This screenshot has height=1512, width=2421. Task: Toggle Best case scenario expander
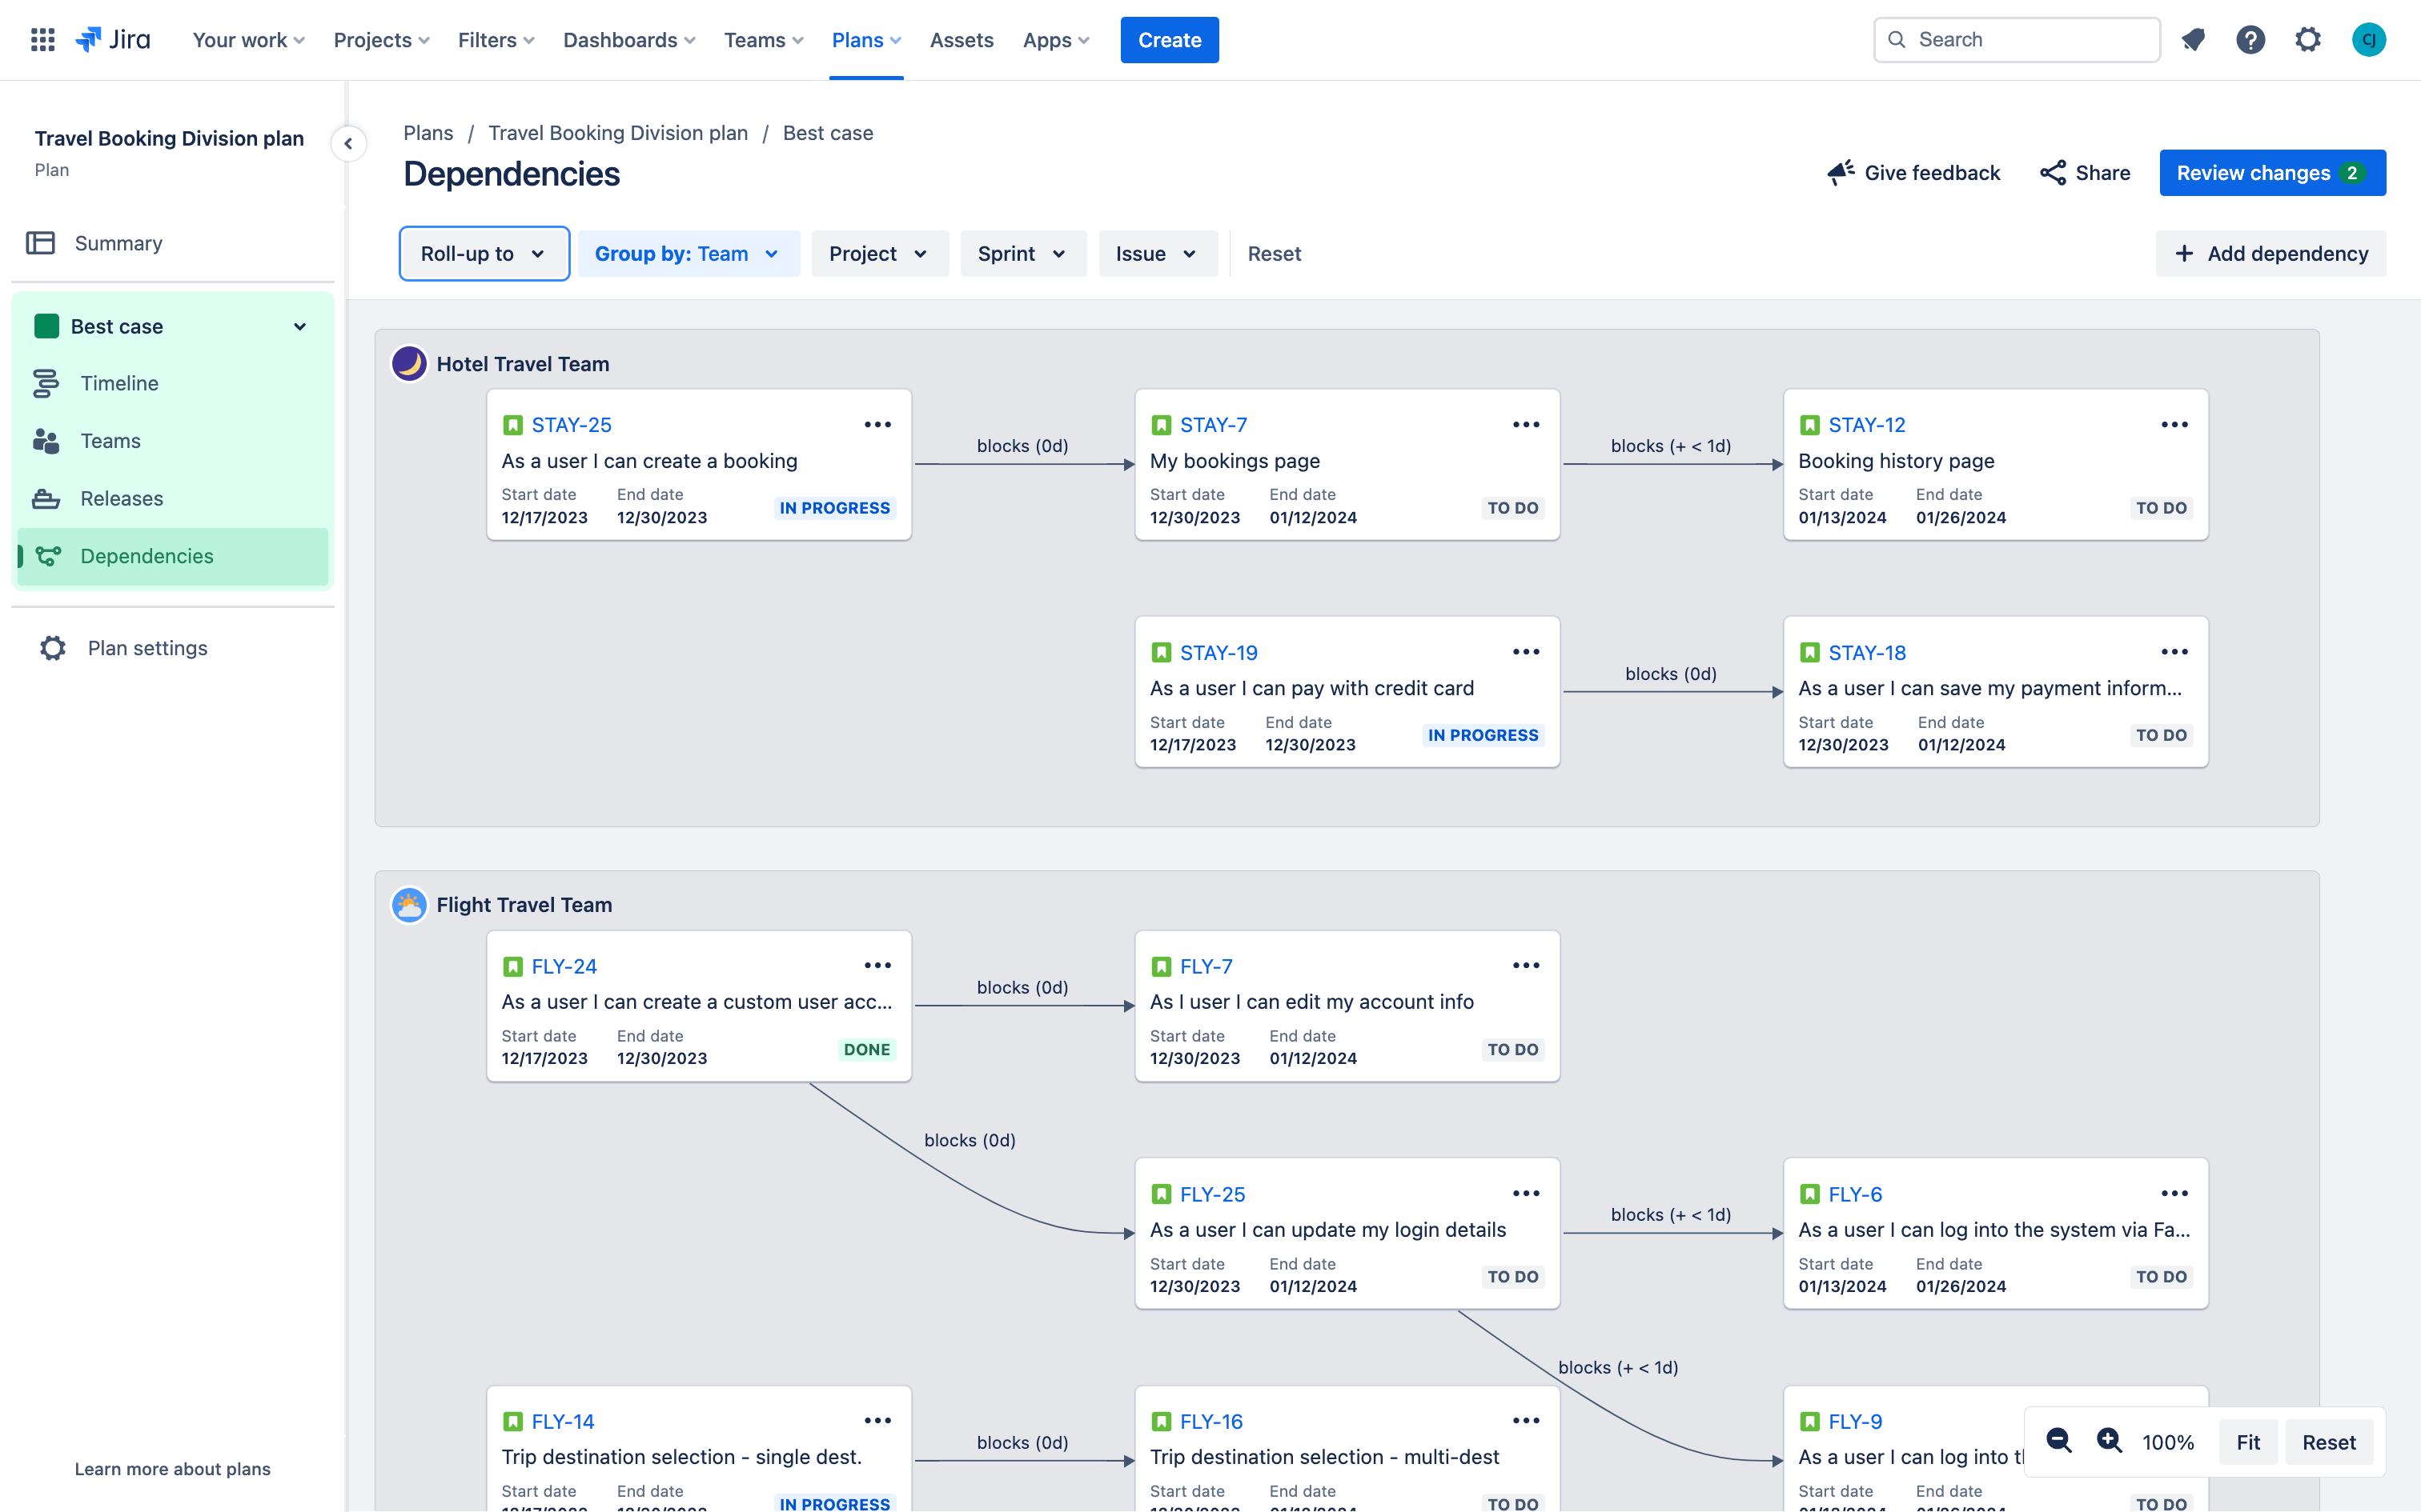pyautogui.click(x=299, y=326)
